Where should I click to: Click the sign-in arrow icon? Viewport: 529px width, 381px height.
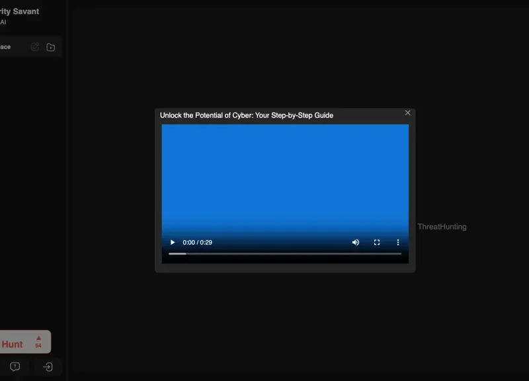48,366
